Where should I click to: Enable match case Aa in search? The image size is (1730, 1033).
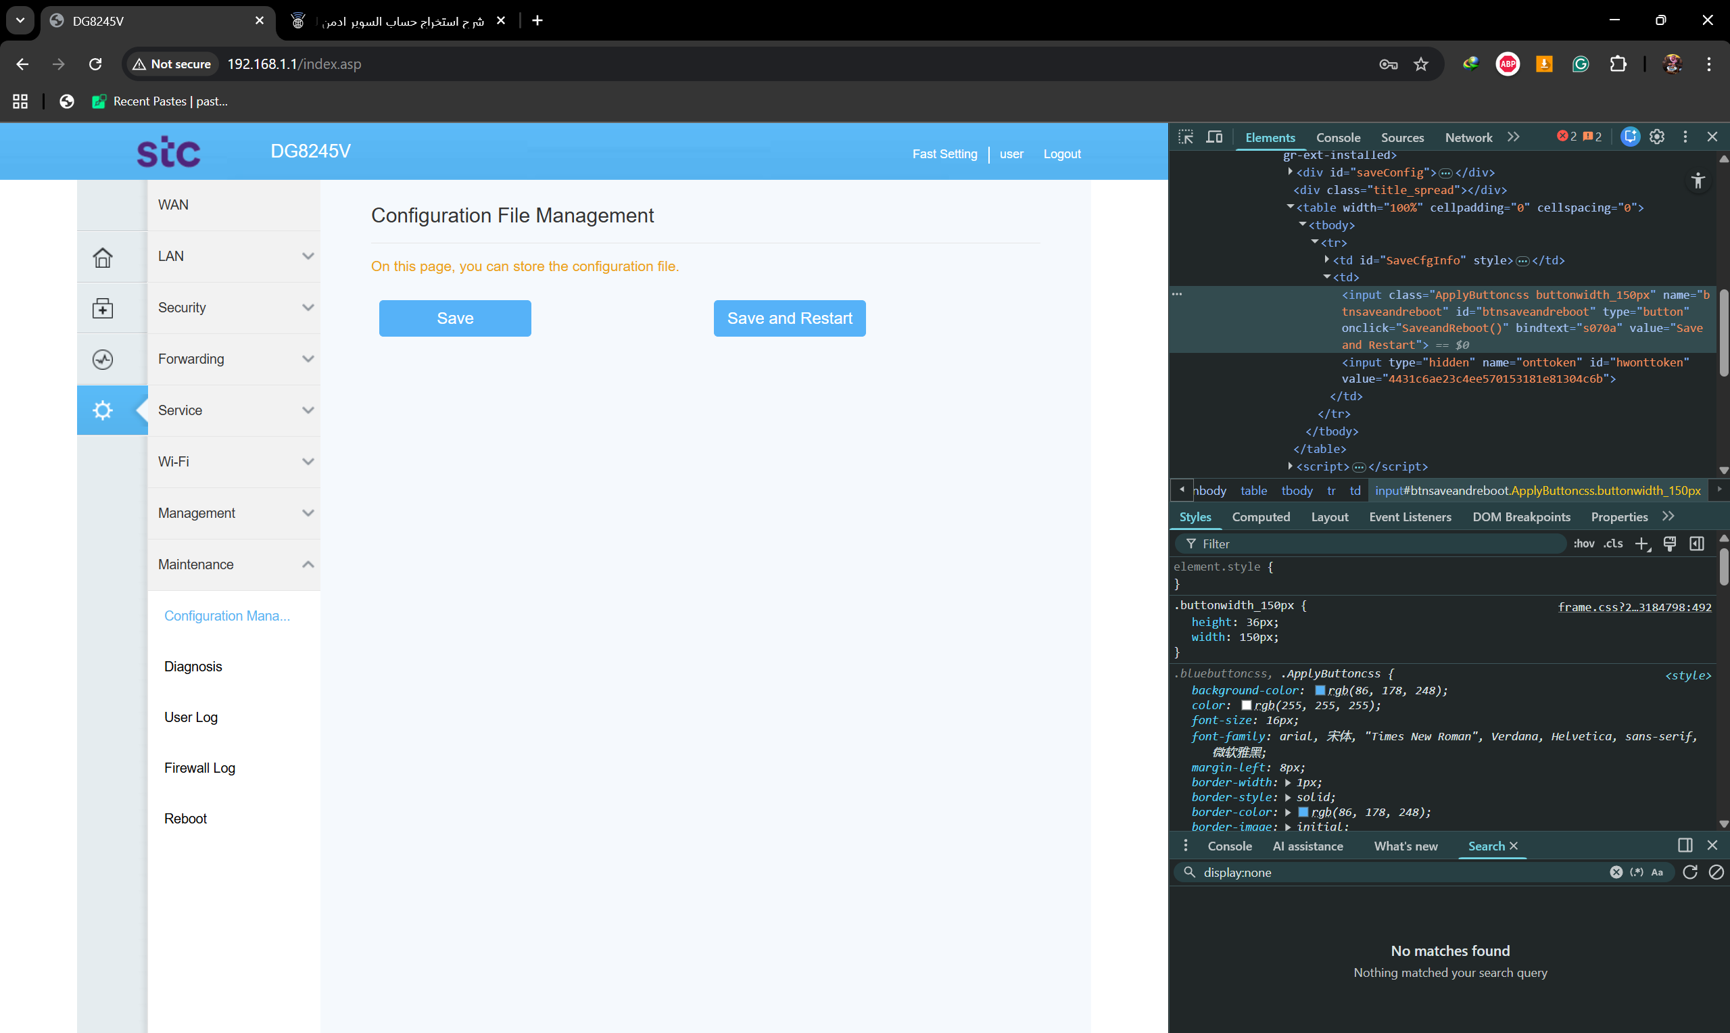(x=1657, y=872)
